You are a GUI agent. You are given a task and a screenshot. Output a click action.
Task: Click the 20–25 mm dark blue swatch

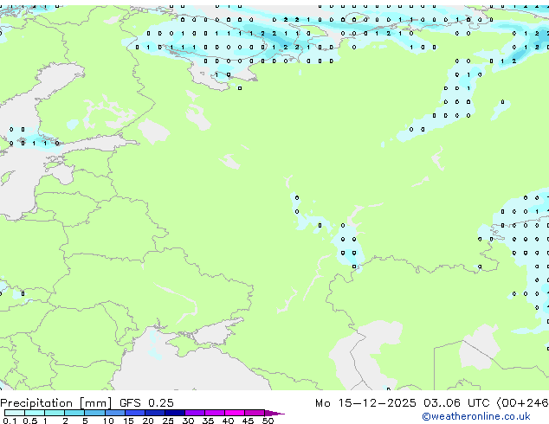[x=155, y=413]
